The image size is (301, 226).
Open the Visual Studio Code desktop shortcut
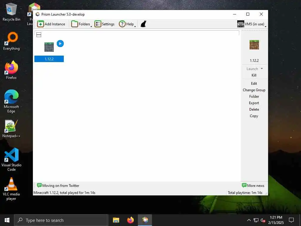coord(11,159)
